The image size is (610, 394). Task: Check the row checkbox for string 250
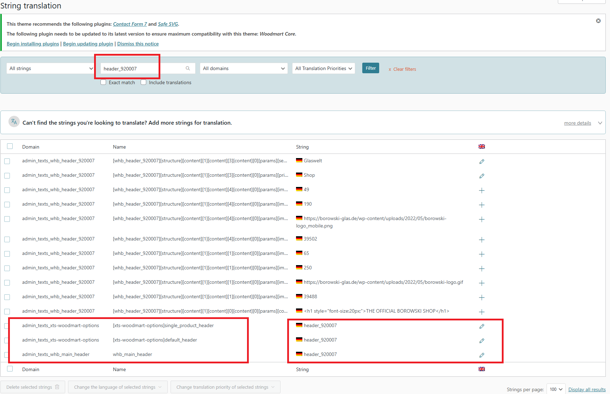pyautogui.click(x=7, y=268)
